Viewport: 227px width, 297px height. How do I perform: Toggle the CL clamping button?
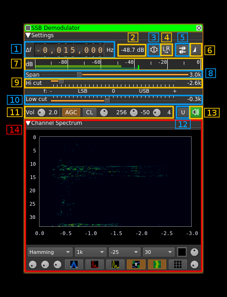(90, 112)
